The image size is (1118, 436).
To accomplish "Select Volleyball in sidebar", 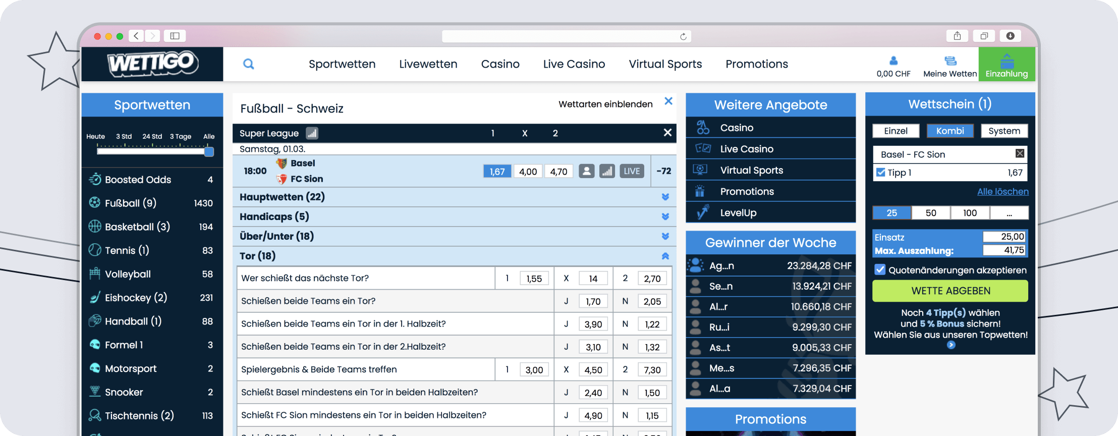I will (152, 274).
